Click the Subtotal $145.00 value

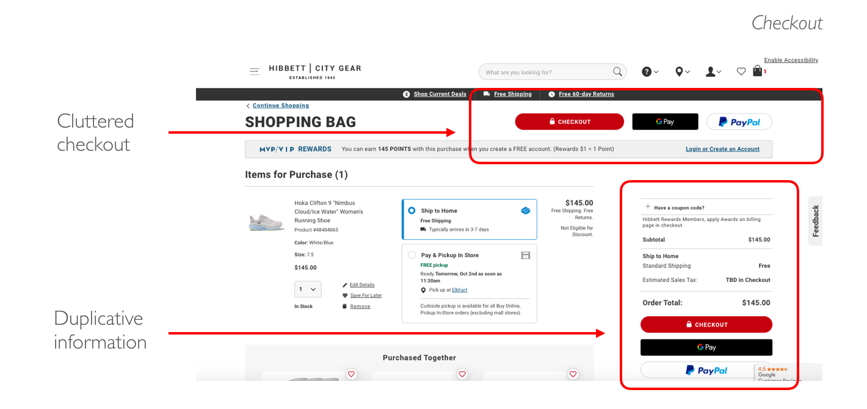coord(759,240)
